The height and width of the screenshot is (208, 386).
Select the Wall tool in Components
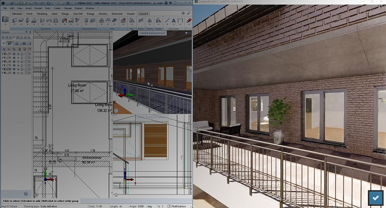pos(15,21)
